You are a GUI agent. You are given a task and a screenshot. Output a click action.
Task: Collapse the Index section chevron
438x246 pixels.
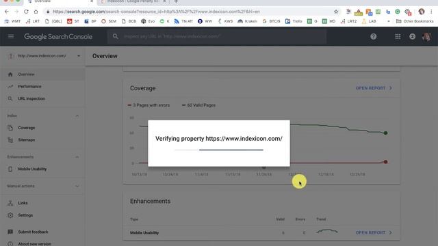click(x=77, y=115)
